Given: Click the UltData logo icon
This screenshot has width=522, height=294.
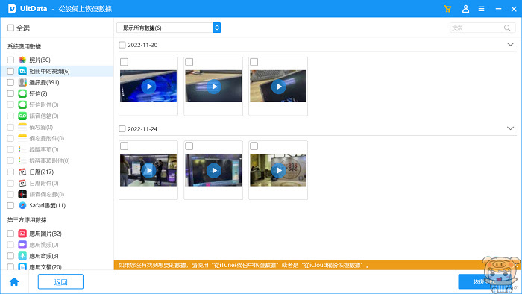Looking at the screenshot, I should coord(13,9).
